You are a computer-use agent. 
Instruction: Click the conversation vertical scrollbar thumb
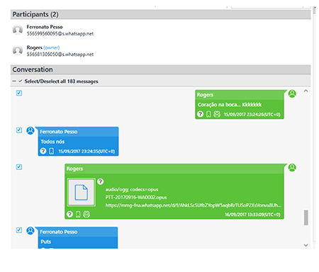[x=306, y=217]
